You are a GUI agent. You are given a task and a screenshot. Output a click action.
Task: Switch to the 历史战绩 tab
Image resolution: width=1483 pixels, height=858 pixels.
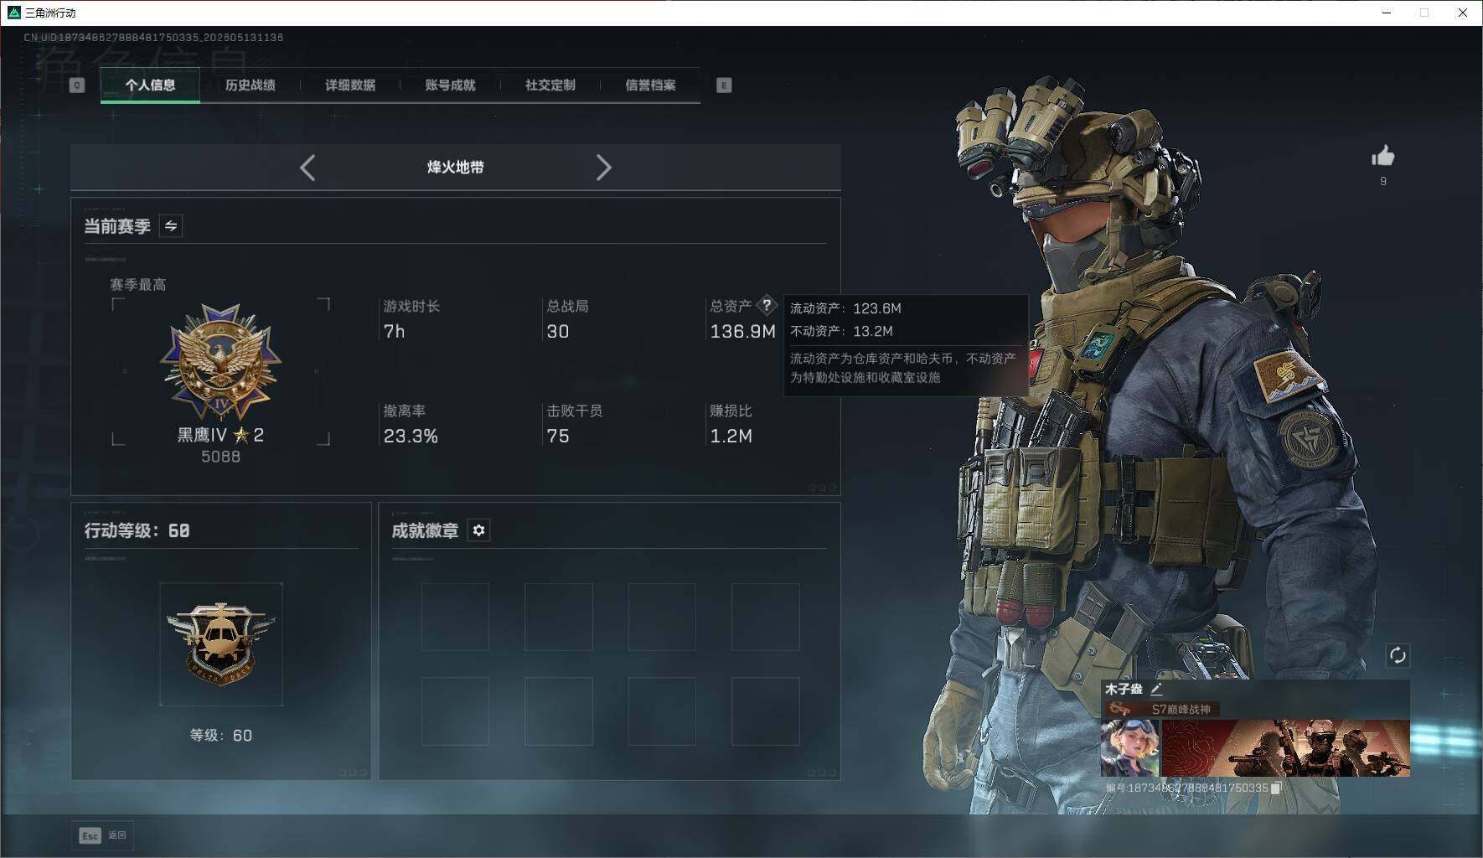click(x=250, y=85)
